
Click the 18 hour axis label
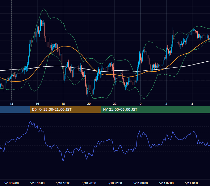(63, 104)
